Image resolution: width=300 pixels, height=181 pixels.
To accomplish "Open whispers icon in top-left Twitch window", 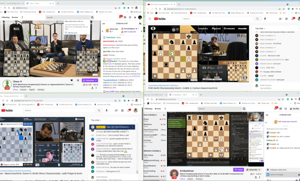I will [x=130, y=17].
